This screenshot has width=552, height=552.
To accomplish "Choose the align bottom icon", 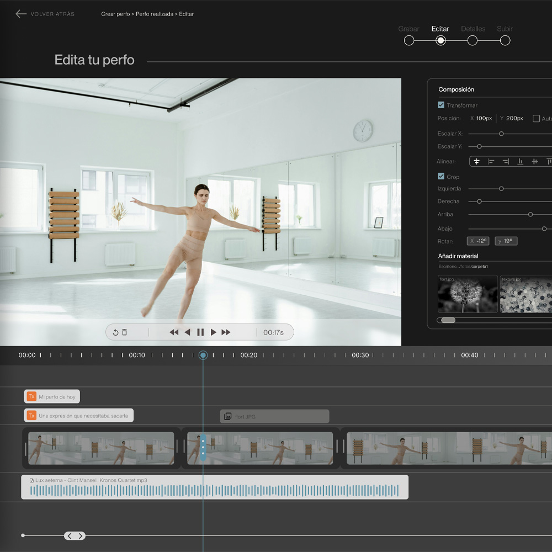I will 521,161.
